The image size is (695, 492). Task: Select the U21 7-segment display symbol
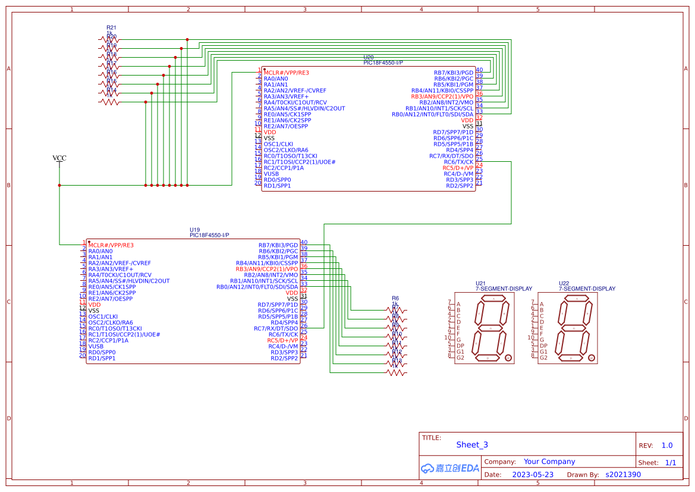[x=485, y=327]
